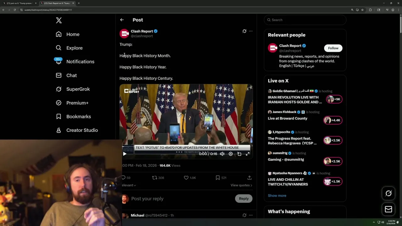Open a new browser tab
Viewport: 402px width, 226px height.
(79, 3)
